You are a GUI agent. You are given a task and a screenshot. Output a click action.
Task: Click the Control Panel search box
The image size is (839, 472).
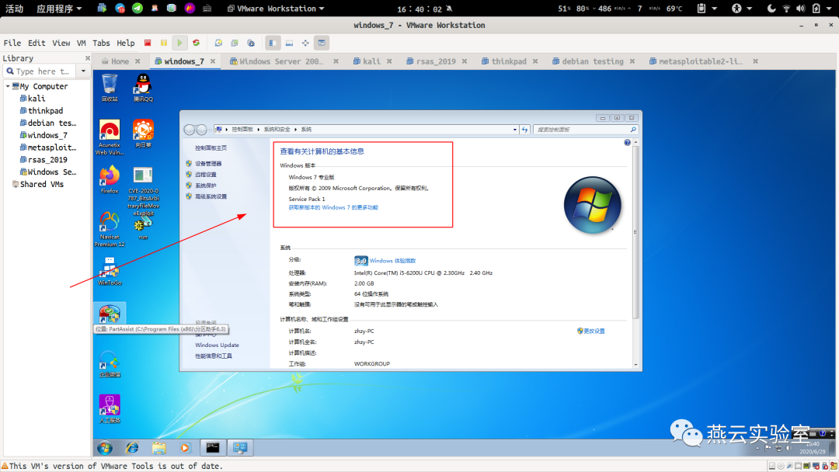tap(586, 130)
